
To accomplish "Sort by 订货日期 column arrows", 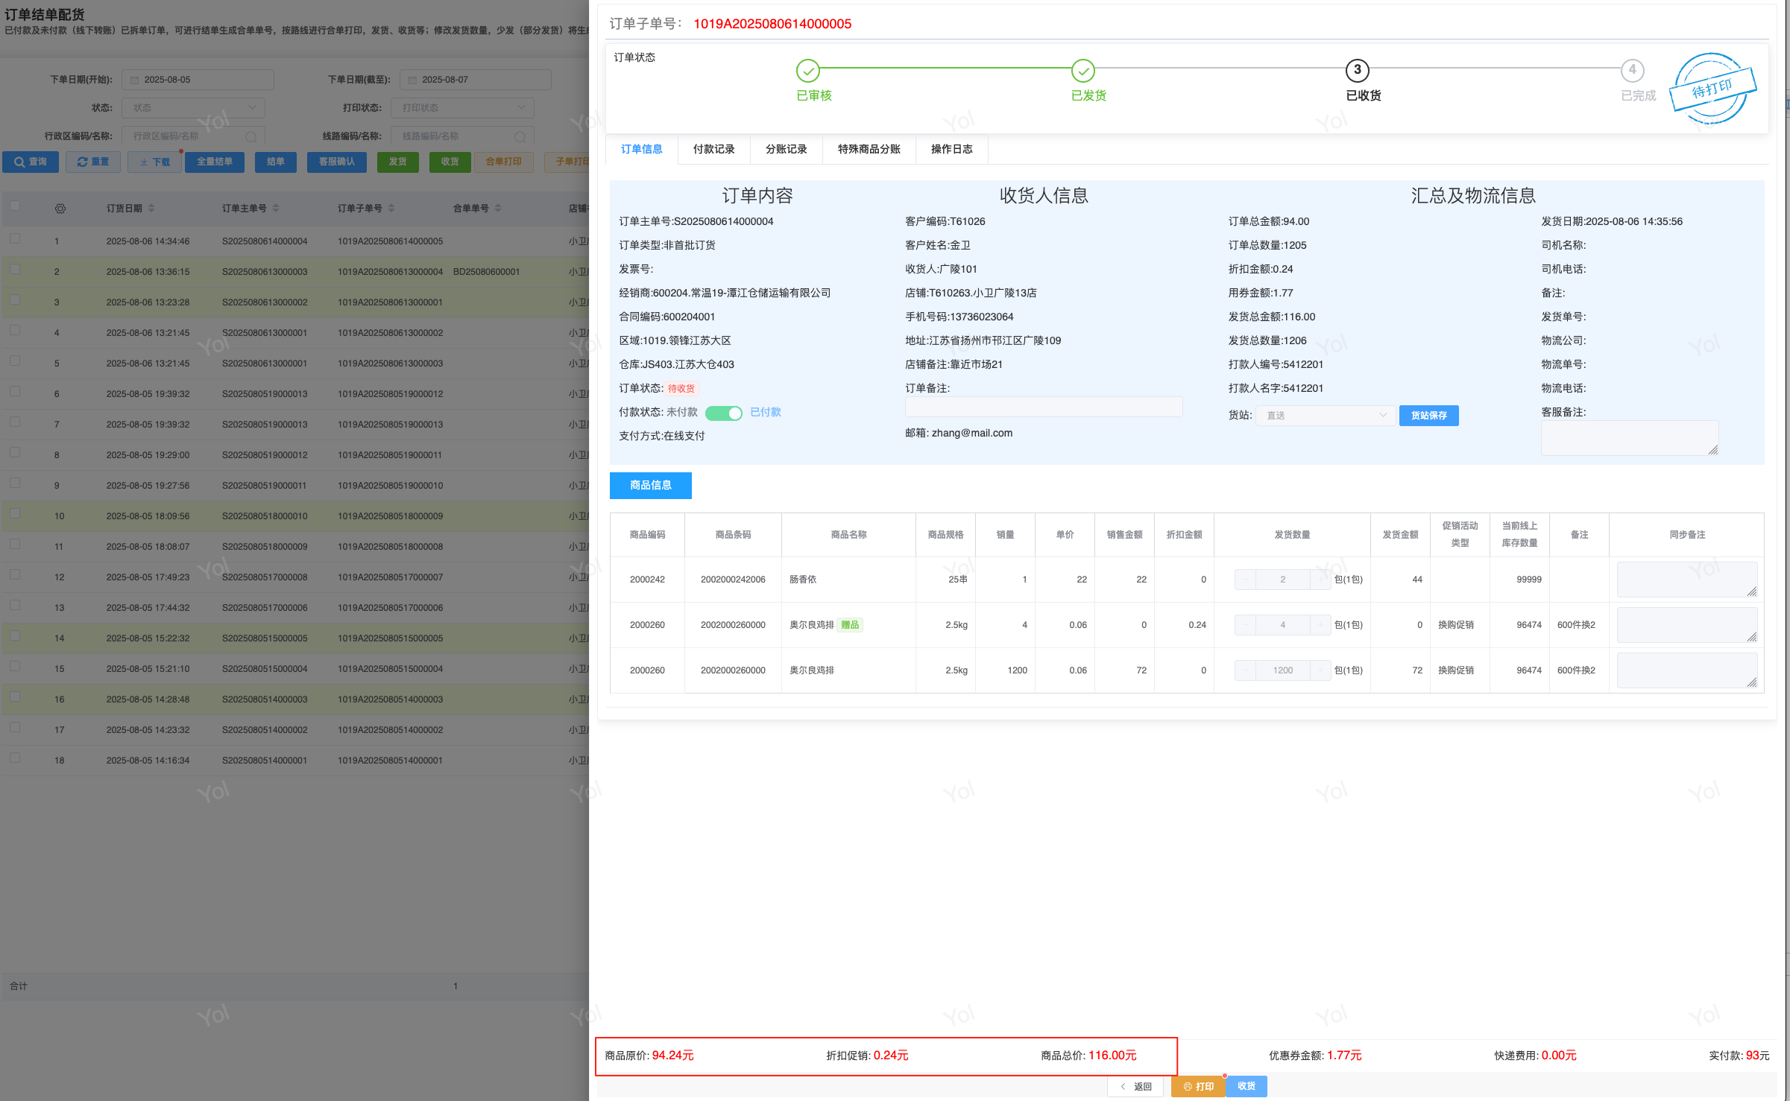I will click(151, 209).
